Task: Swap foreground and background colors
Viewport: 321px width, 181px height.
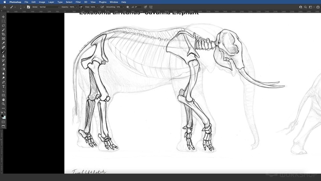Action: [4, 112]
